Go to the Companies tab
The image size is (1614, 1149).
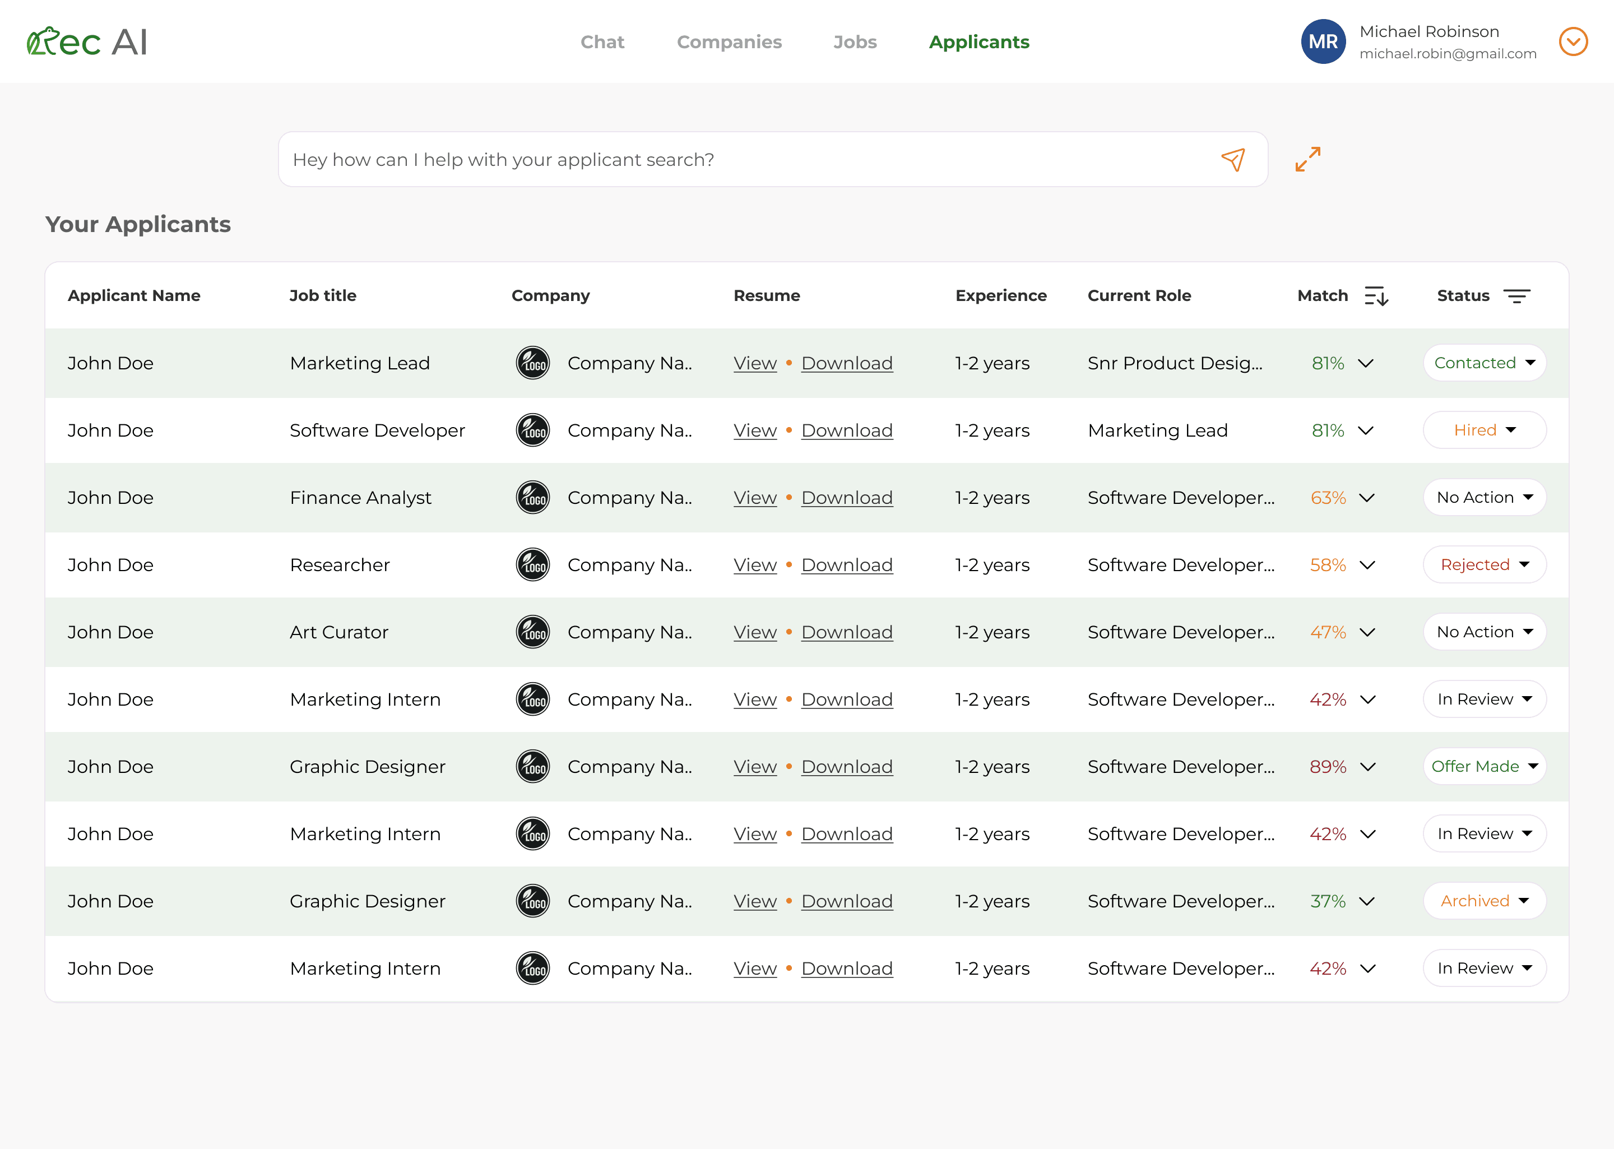coord(729,41)
